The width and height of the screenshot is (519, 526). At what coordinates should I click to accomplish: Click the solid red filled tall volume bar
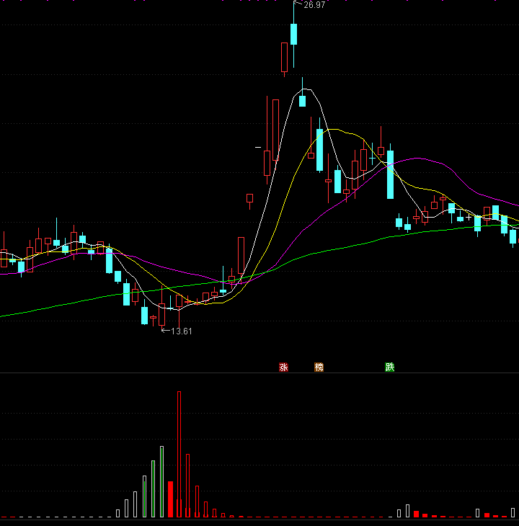170,499
